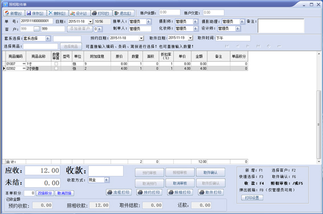This screenshot has width=323, height=214.
Task: Open the 日期 date dropdown showing 2015-11-18
Action: pos(91,22)
